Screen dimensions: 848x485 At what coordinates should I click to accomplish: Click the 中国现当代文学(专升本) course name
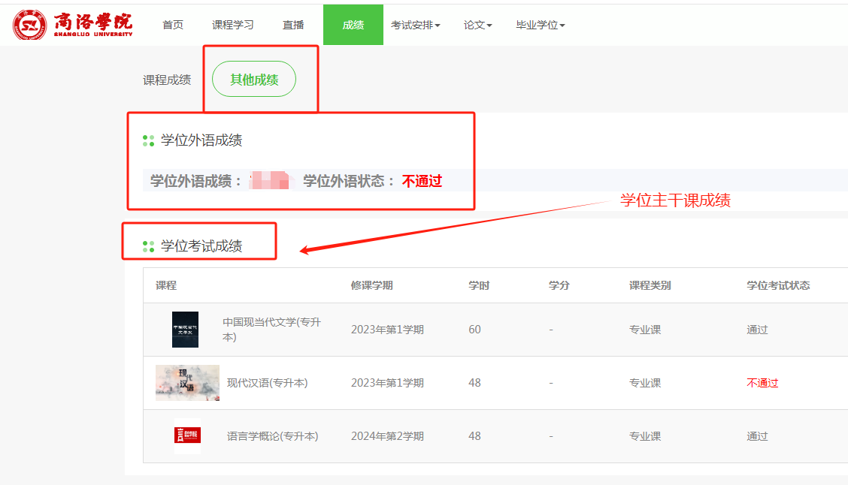tap(271, 330)
